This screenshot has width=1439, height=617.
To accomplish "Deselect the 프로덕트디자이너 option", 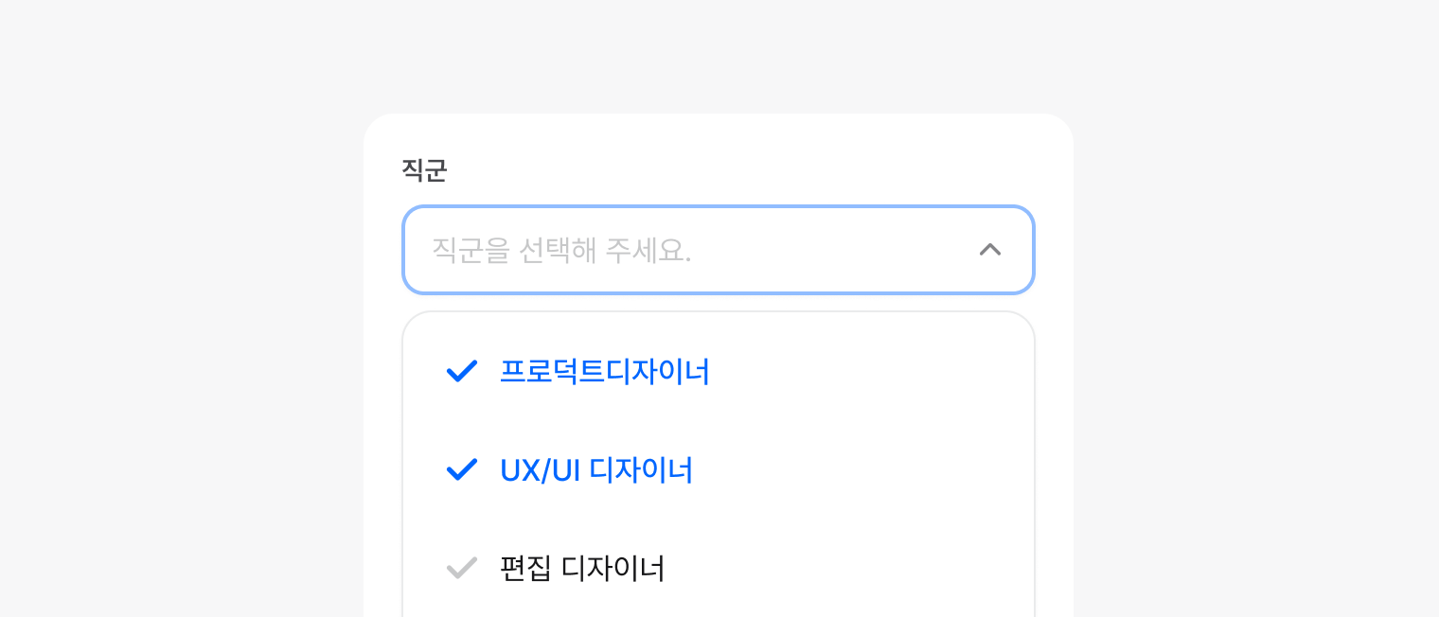I will (x=604, y=372).
